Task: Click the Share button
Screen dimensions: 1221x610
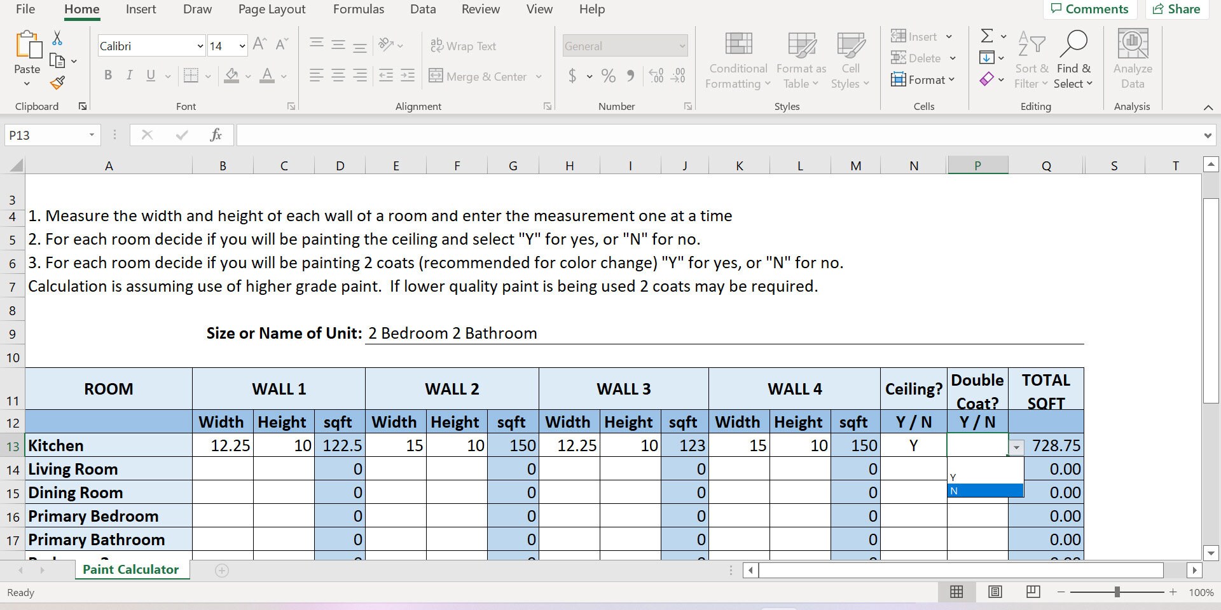Action: click(1176, 9)
